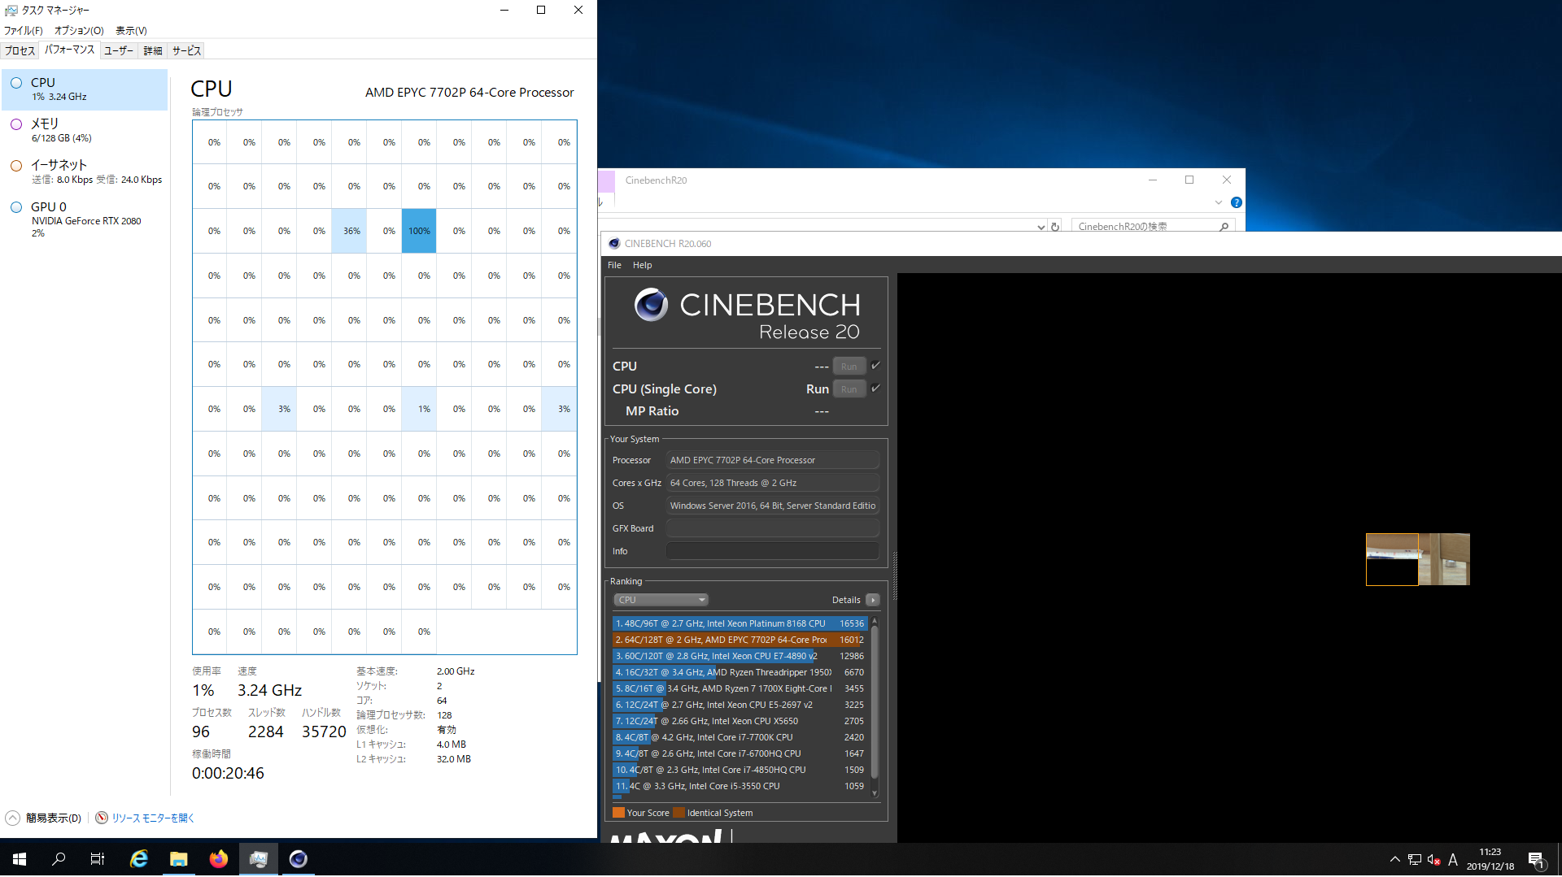Image resolution: width=1562 pixels, height=877 pixels.
Task: Select ranking entry Ryzen 7 1700X
Action: tap(739, 688)
